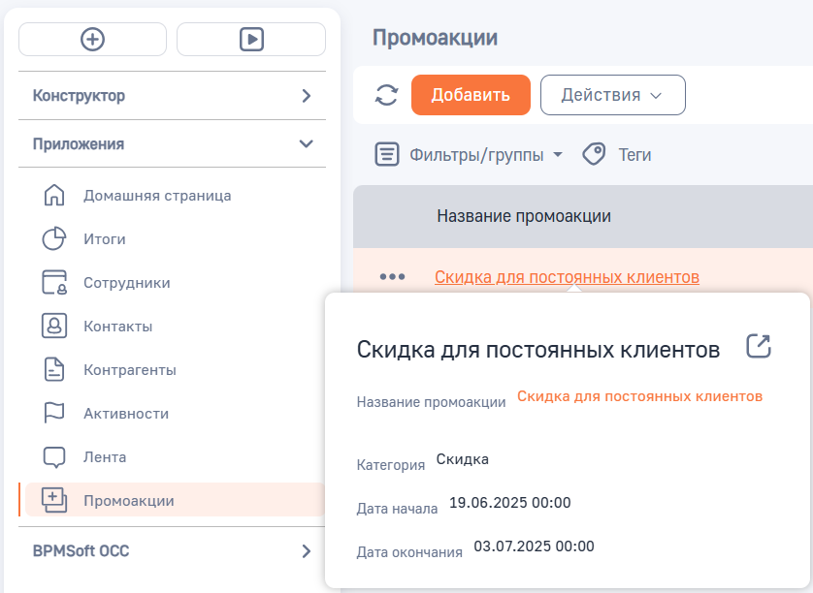Viewport: 813px width, 593px height.
Task: Select Контрагенты in the sidebar
Action: pos(129,370)
